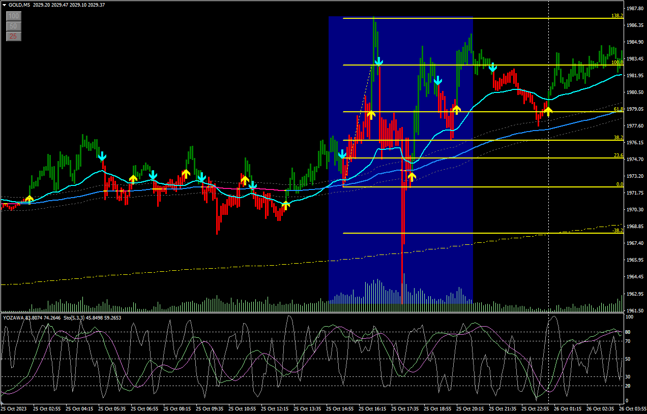The width and height of the screenshot is (647, 414).
Task: Click the 25 Oct 2023 date label
Action: point(14,408)
